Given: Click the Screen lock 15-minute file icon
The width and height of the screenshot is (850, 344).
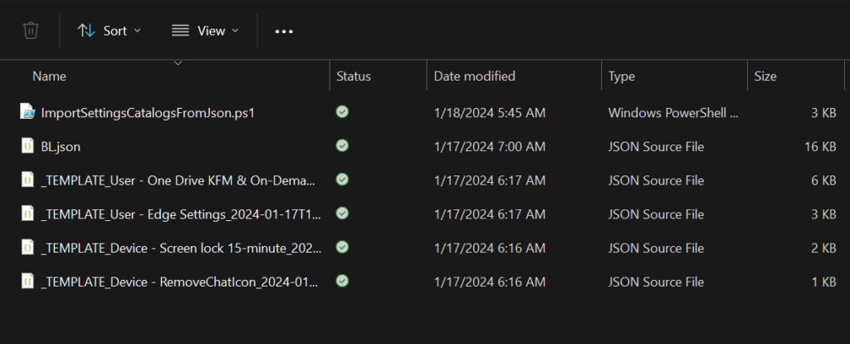Looking at the screenshot, I should click(27, 248).
